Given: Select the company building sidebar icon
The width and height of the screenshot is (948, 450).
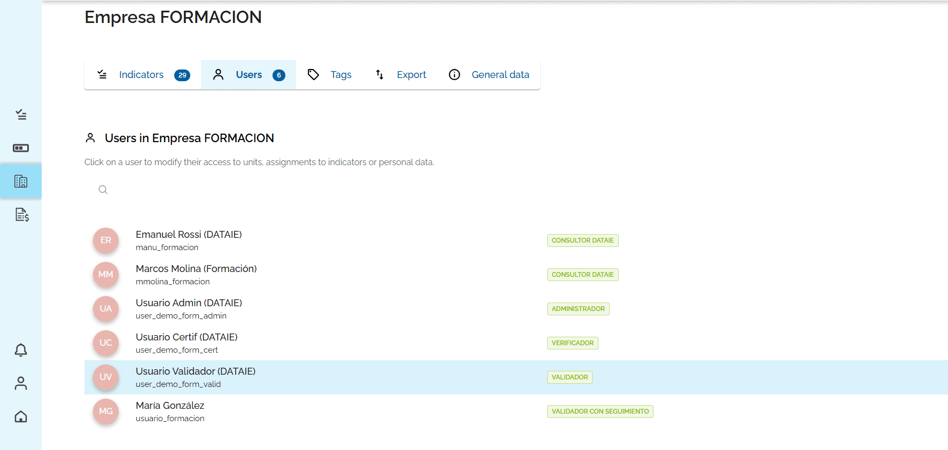Looking at the screenshot, I should click(x=21, y=182).
